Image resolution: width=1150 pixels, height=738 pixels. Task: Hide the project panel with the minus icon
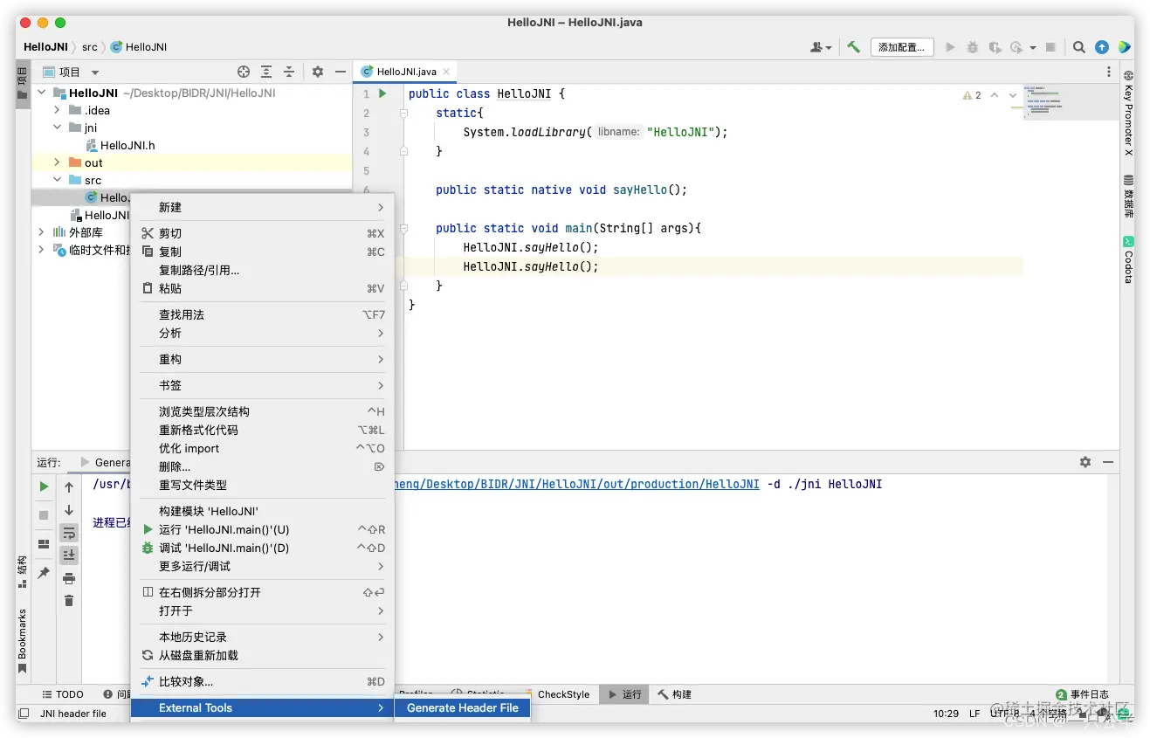click(x=341, y=72)
